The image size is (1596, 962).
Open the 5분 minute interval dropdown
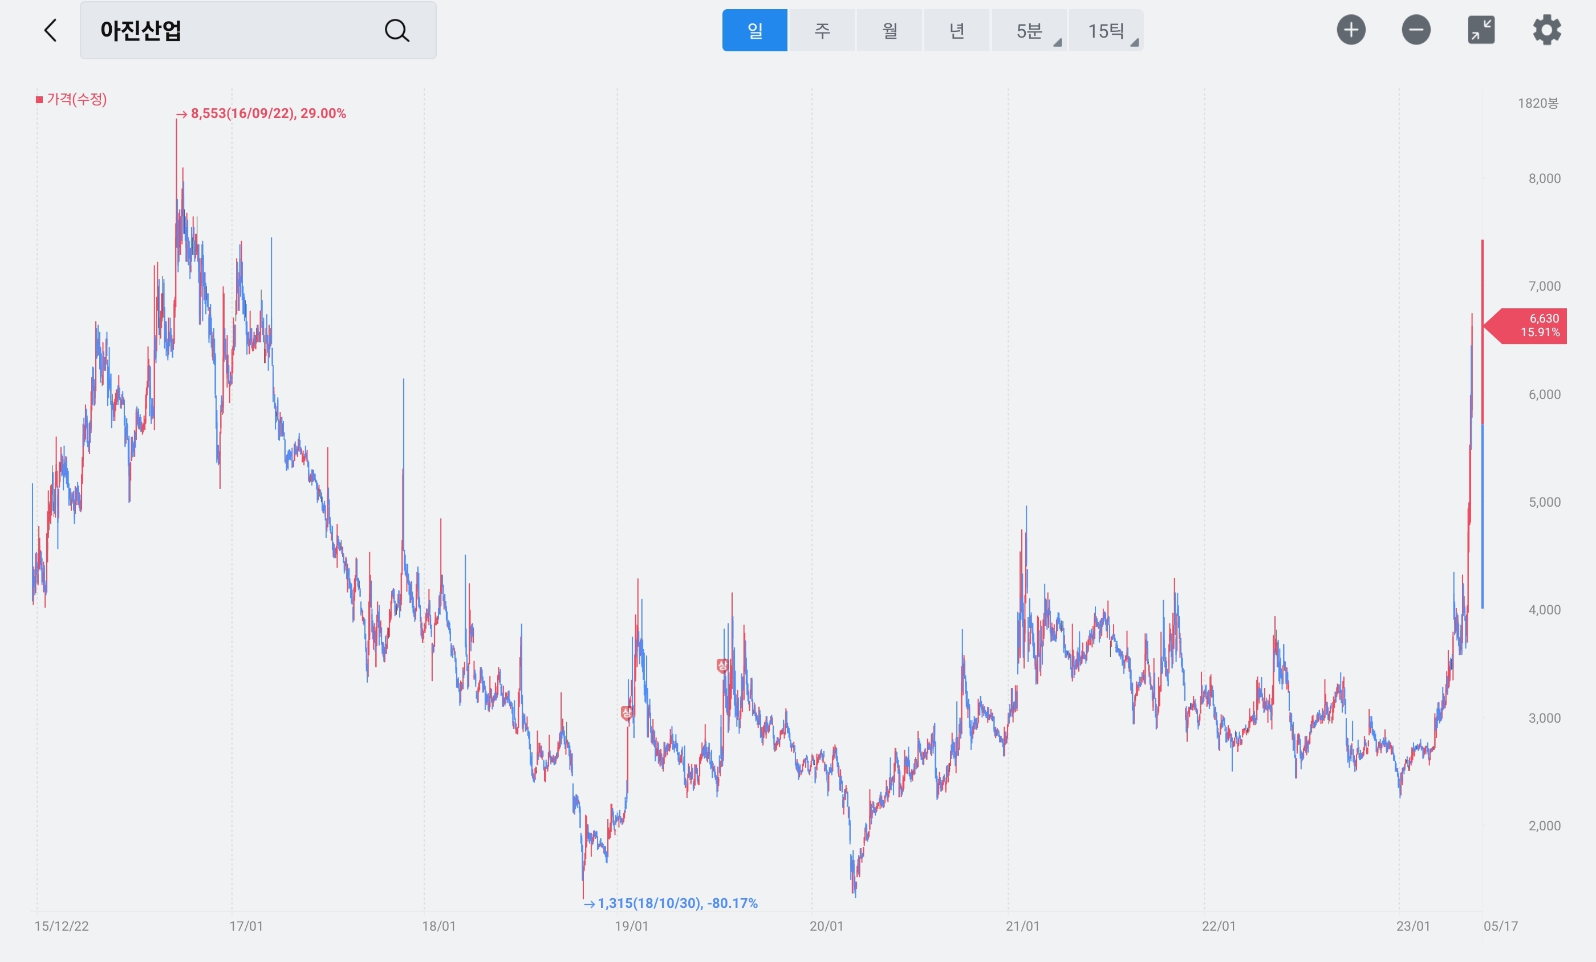pyautogui.click(x=1029, y=30)
